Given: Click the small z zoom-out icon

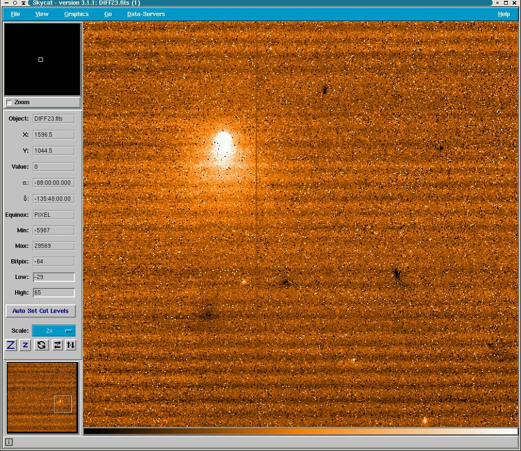Looking at the screenshot, I should pos(25,345).
